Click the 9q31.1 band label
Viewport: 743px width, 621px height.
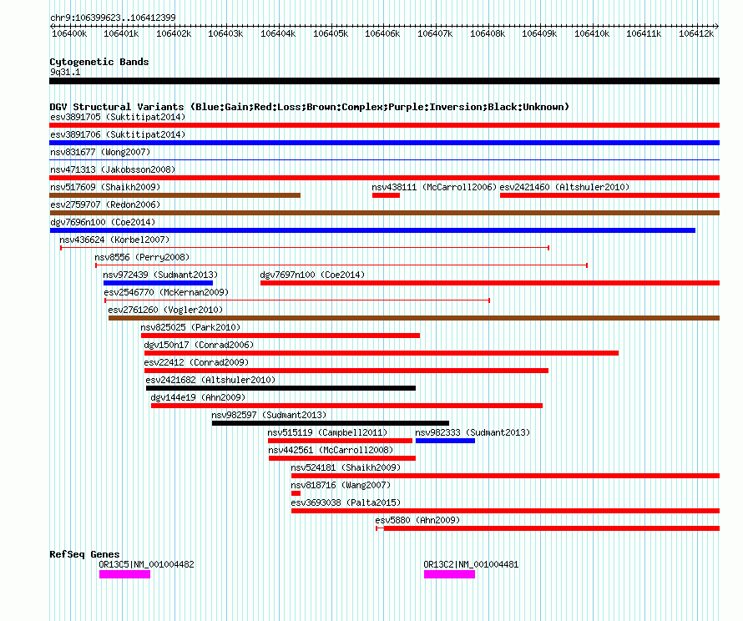[65, 72]
